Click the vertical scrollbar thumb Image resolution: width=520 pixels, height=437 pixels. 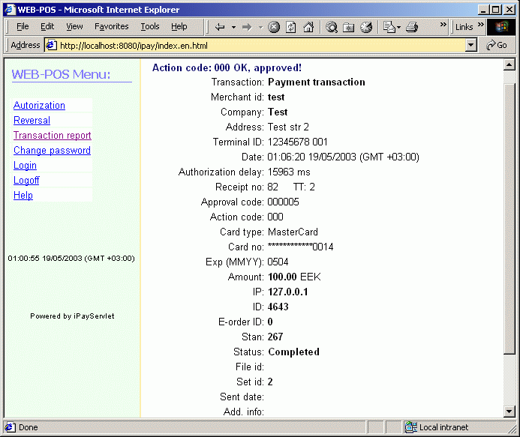[x=509, y=219]
